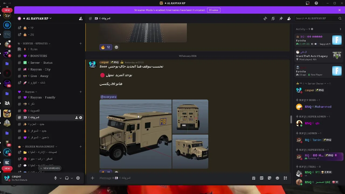Create channel in SERVER · UPDATES category

pos(81,43)
